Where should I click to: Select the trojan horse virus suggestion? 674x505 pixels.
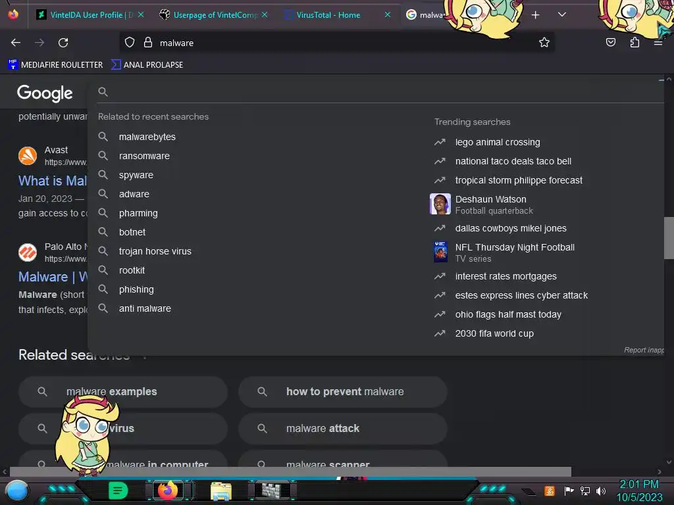[155, 251]
